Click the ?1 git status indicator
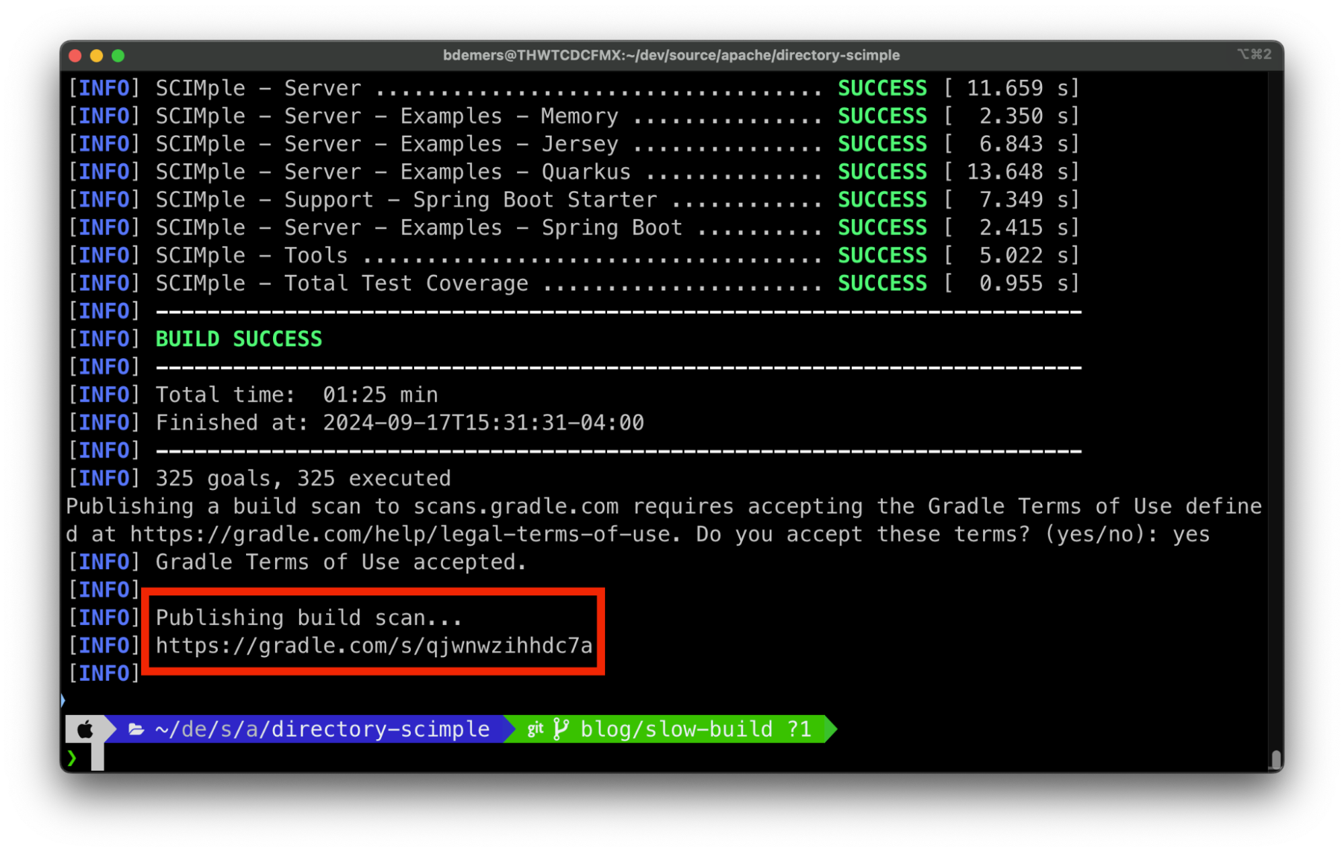This screenshot has height=852, width=1344. tap(799, 729)
